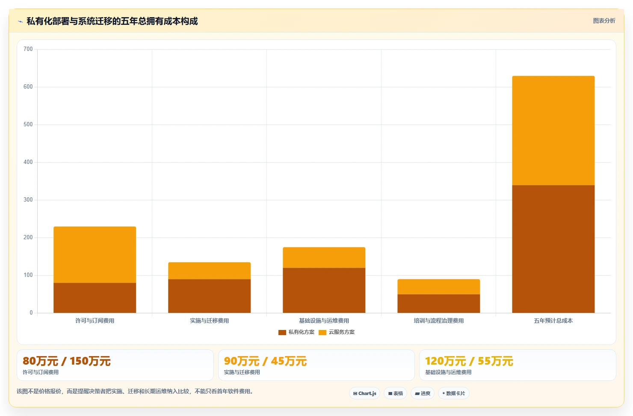Click the orange segment of 基础设施与运维费用 bar

tap(324, 258)
